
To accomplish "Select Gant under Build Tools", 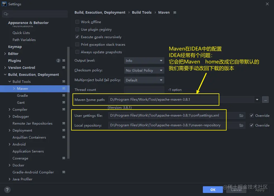I will 21,102.
